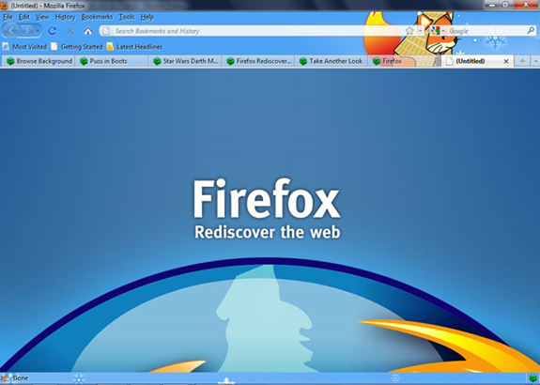The image size is (540, 385).
Task: Click the search magnifier icon
Action: (x=531, y=31)
